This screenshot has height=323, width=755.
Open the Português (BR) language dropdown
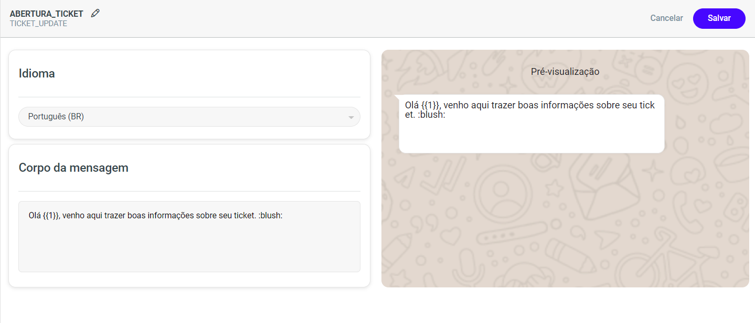point(189,117)
